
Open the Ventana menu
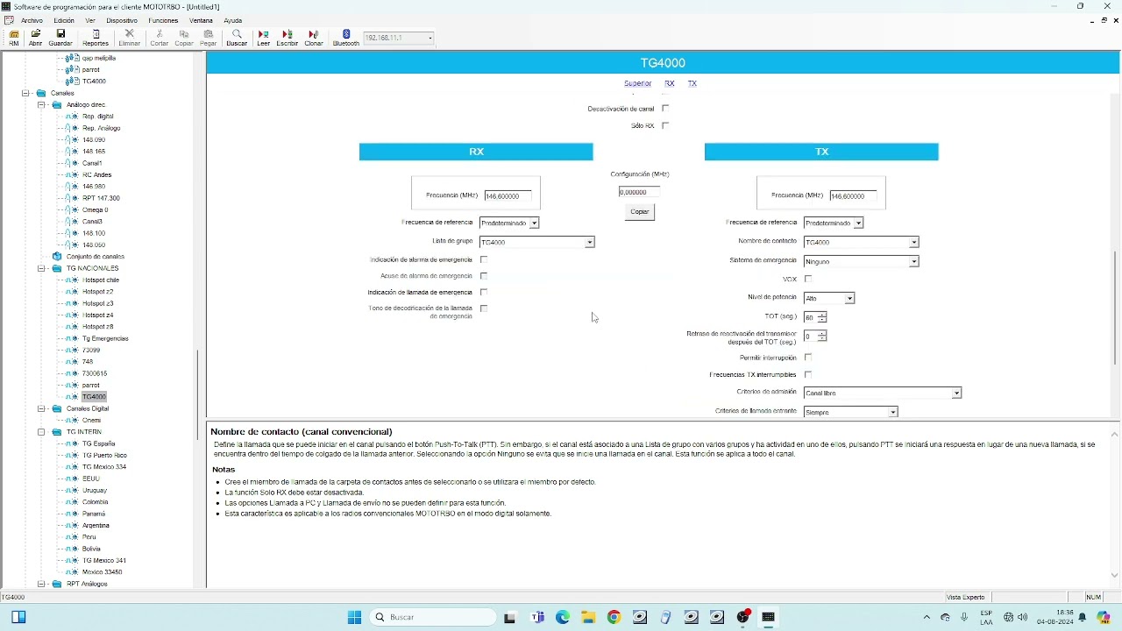point(201,20)
